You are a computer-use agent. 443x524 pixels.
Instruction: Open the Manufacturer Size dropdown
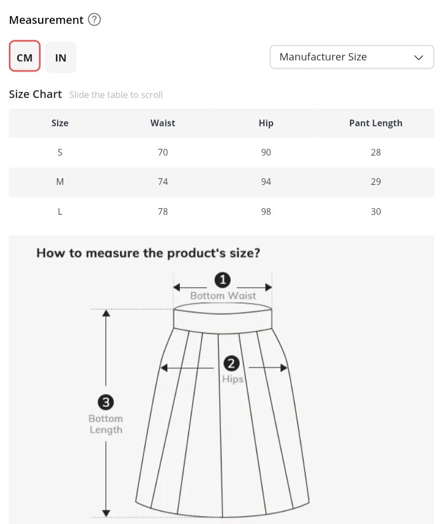click(x=352, y=57)
